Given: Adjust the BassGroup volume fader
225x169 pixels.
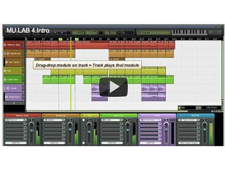Looking at the screenshot, I should pos(70,130).
